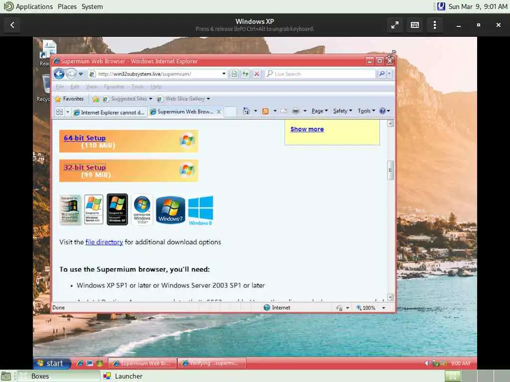Click the Windows 7 logo badge
Screen dimensions: 510x382
170,210
